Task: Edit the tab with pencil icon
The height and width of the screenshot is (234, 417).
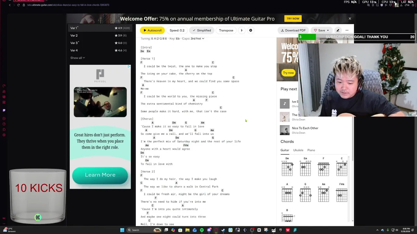Action: click(338, 30)
